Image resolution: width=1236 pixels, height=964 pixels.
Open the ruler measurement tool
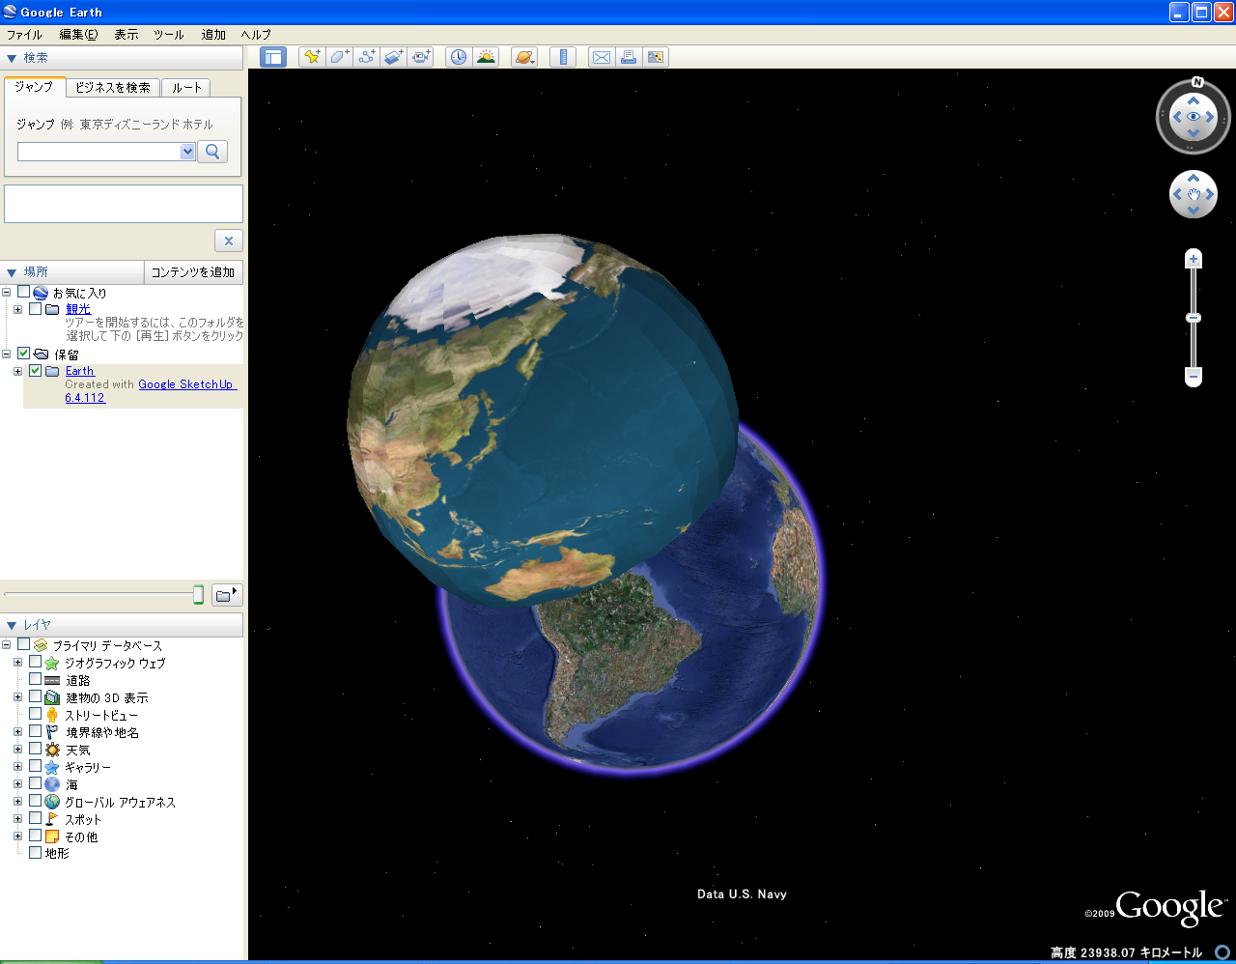562,57
